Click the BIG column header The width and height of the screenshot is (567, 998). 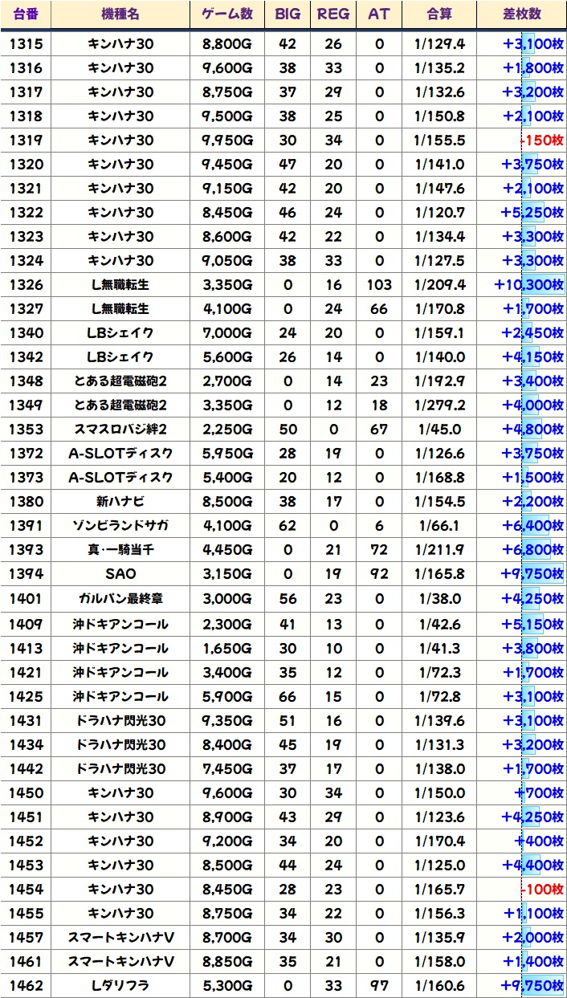pos(287,14)
